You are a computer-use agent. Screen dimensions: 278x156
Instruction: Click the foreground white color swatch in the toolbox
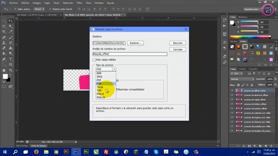click(5, 76)
